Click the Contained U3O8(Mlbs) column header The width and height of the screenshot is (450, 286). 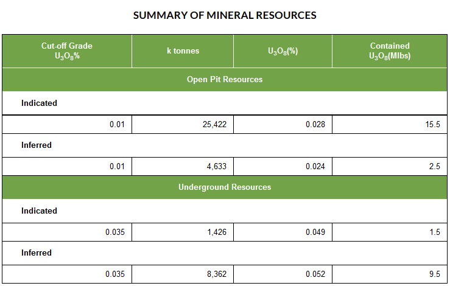point(389,51)
